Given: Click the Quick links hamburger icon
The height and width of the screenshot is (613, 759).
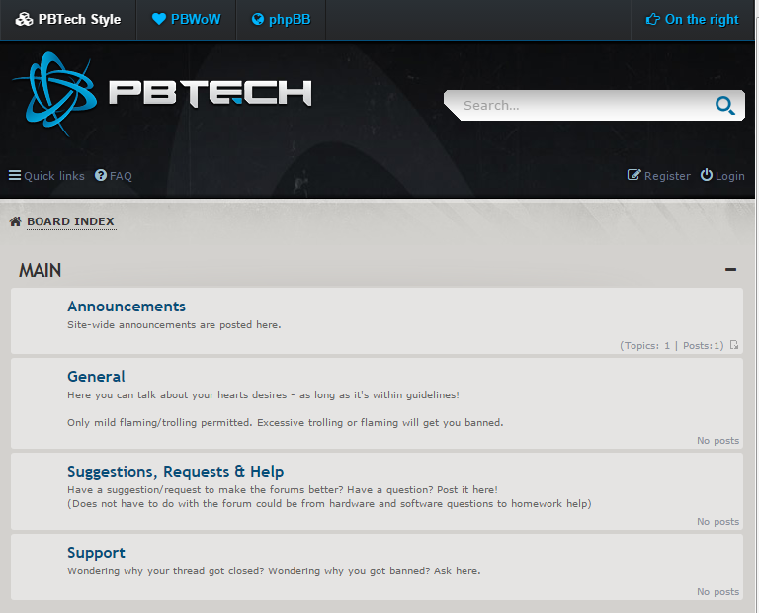Looking at the screenshot, I should point(15,175).
